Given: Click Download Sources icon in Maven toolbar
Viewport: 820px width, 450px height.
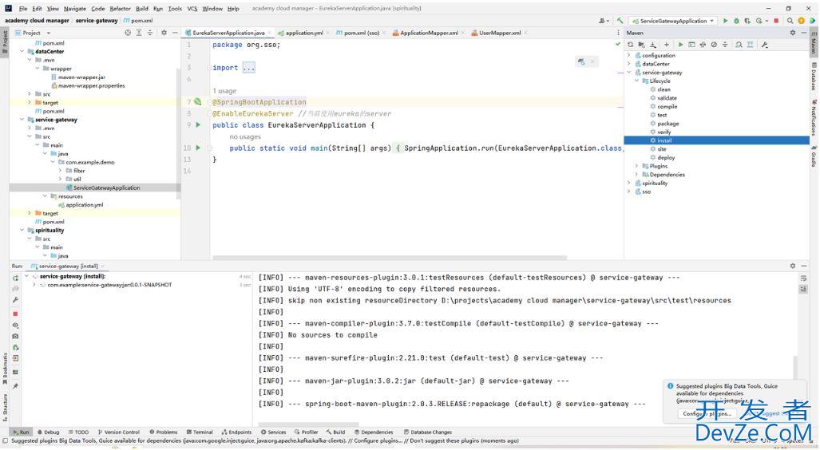Looking at the screenshot, I should tap(653, 45).
